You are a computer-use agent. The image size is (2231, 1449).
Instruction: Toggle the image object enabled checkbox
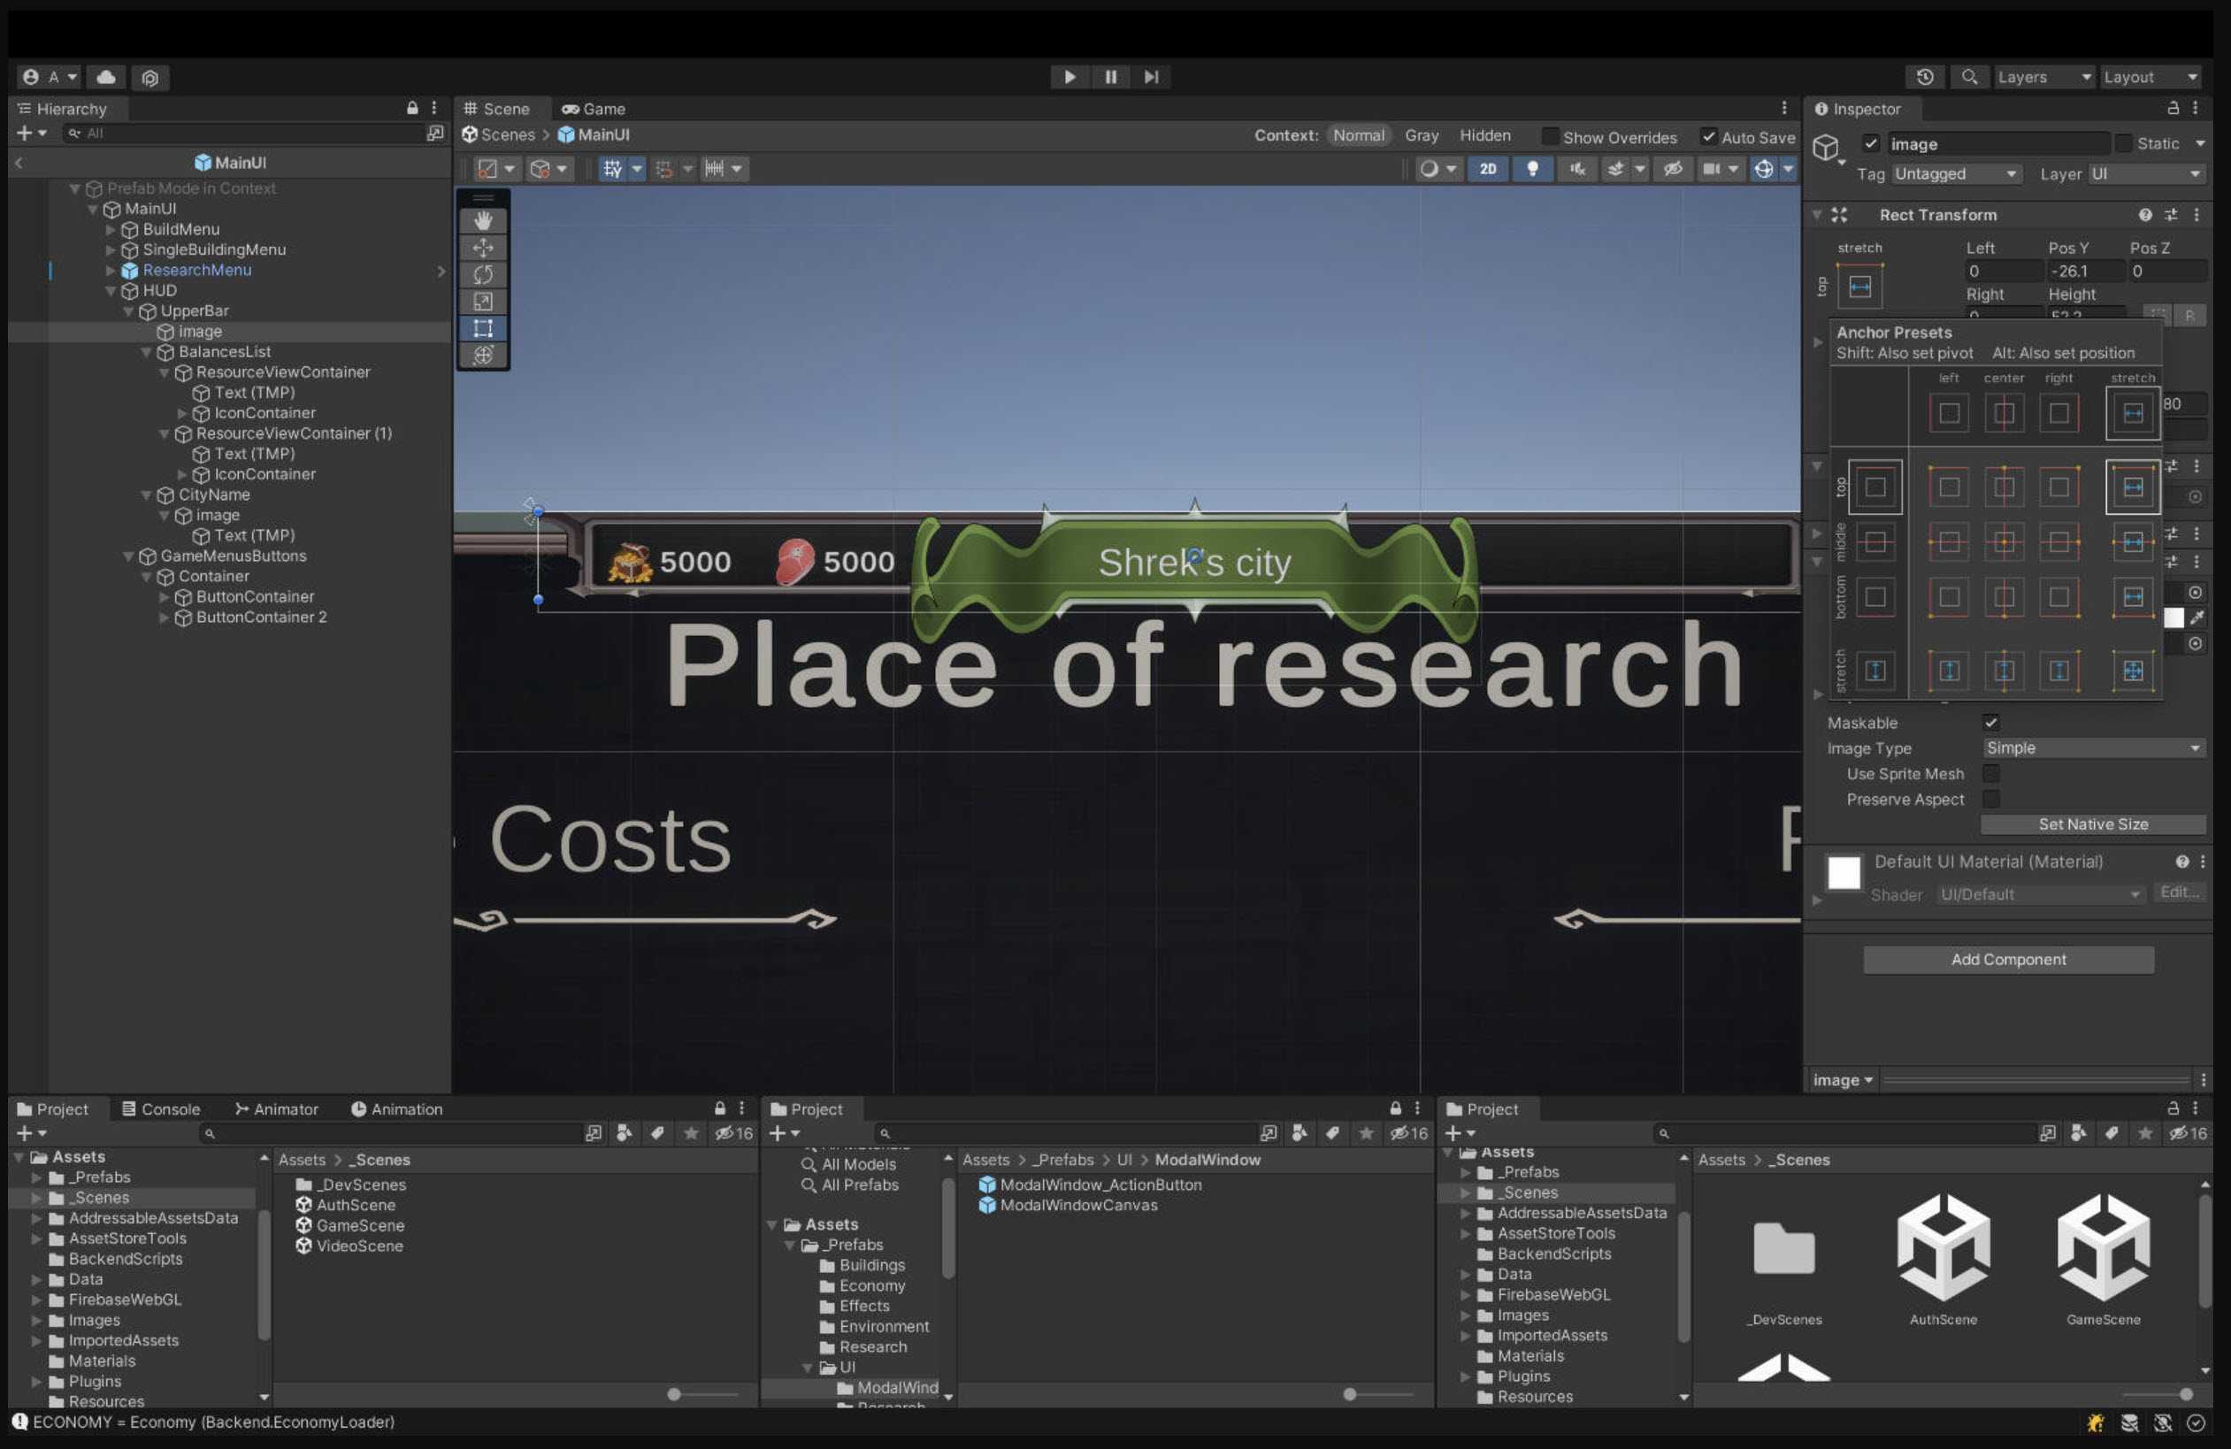[x=1870, y=143]
